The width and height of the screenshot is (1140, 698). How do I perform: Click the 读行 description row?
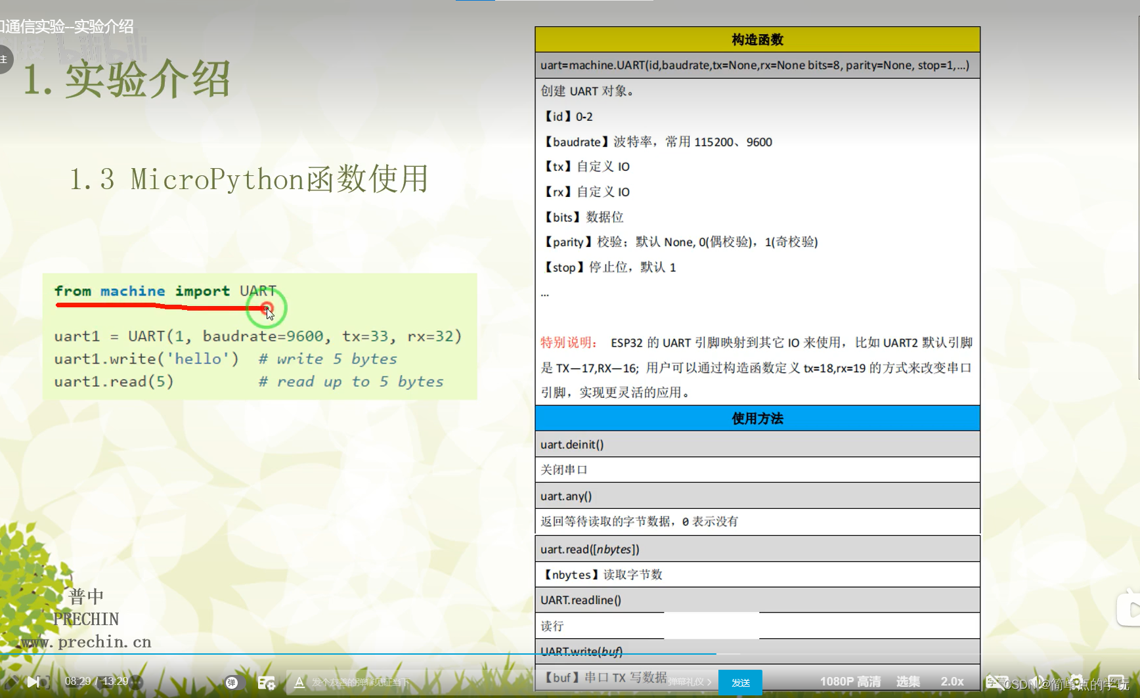pos(758,626)
